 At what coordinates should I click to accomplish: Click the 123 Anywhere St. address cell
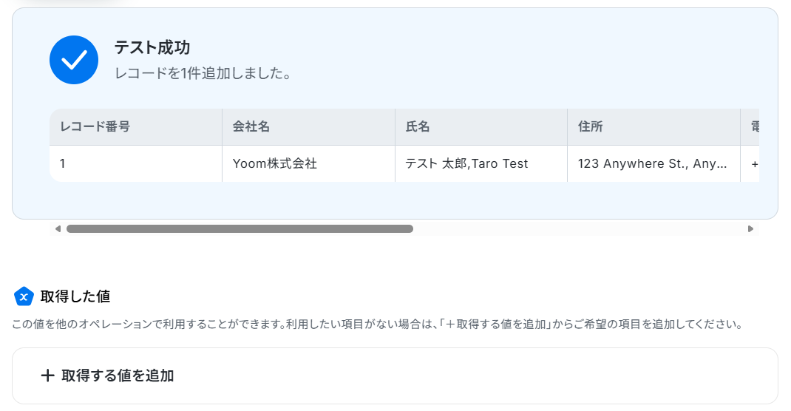click(653, 163)
